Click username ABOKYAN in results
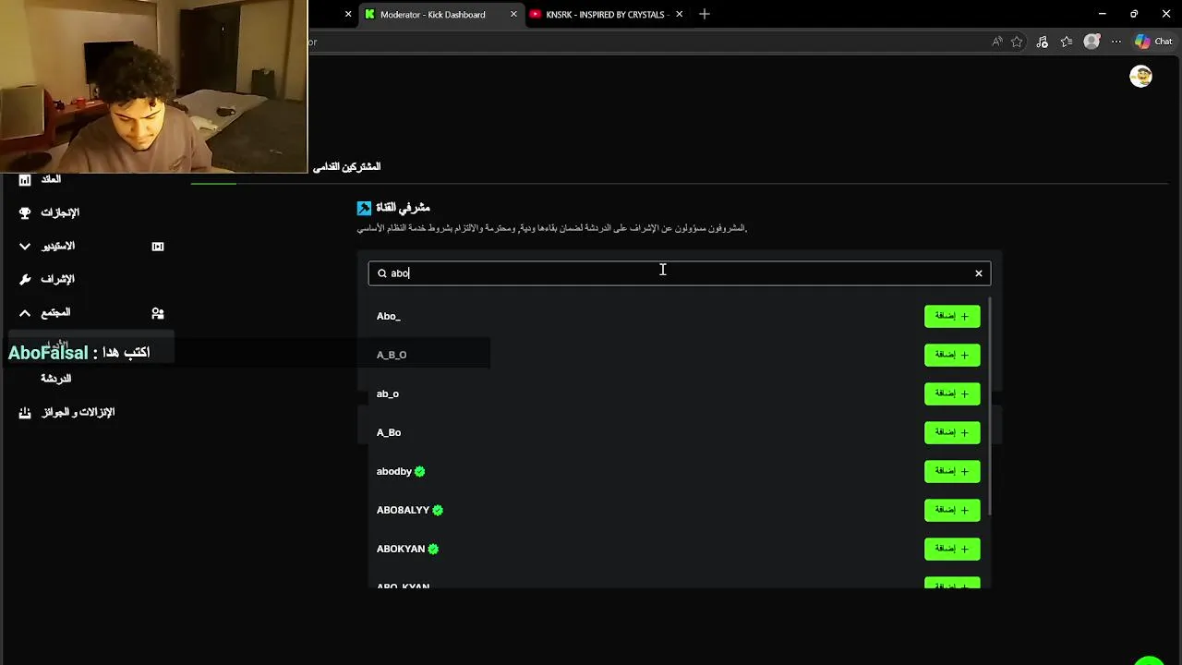The image size is (1182, 665). click(x=401, y=550)
